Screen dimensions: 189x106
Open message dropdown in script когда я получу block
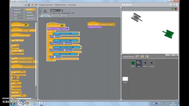tap(107, 24)
